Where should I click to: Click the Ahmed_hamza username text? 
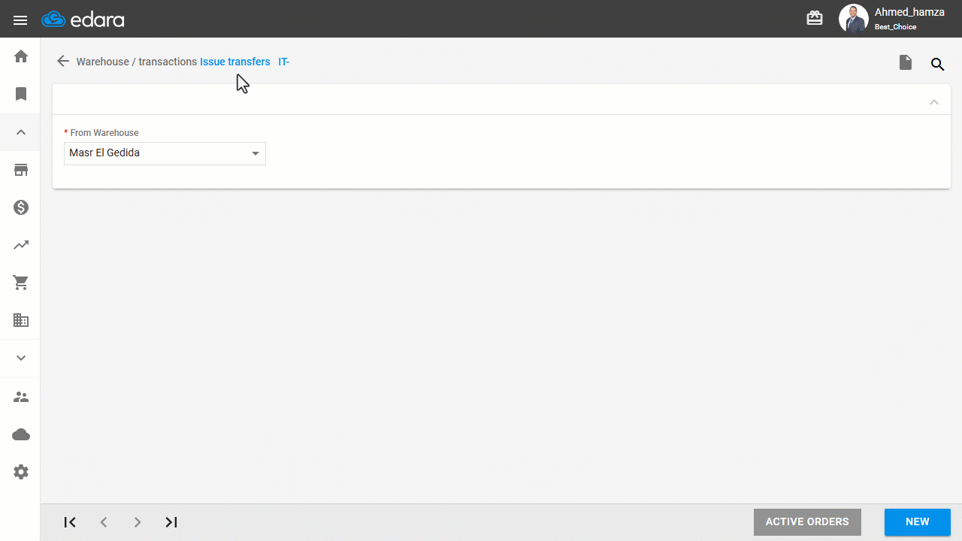[909, 12]
